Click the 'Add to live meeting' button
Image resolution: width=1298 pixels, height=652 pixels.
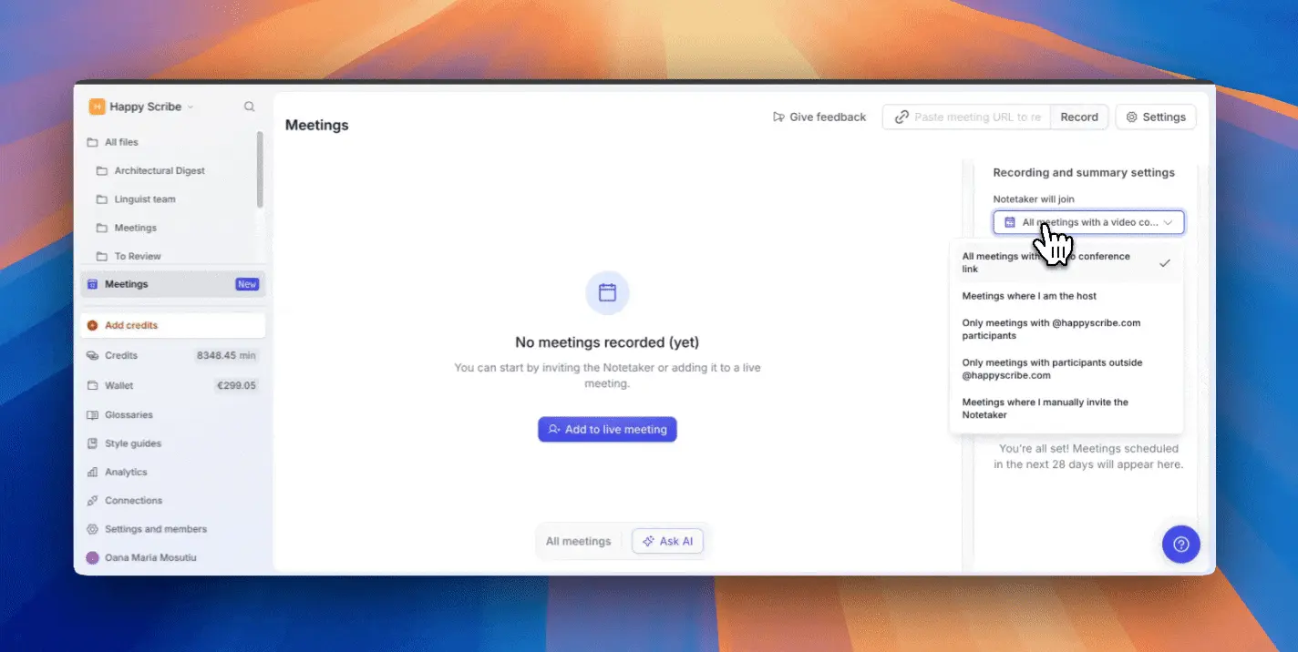pos(607,429)
